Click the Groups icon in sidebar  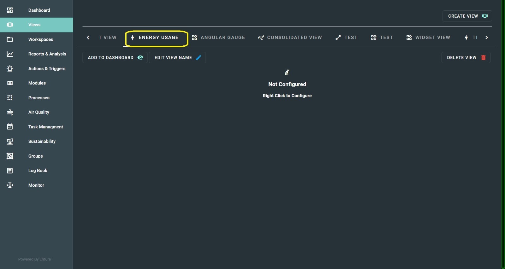pos(10,156)
